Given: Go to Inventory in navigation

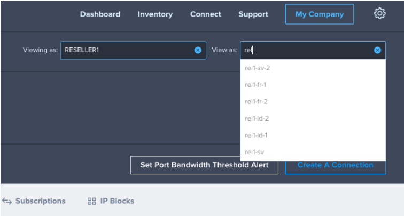Looking at the screenshot, I should pos(155,14).
